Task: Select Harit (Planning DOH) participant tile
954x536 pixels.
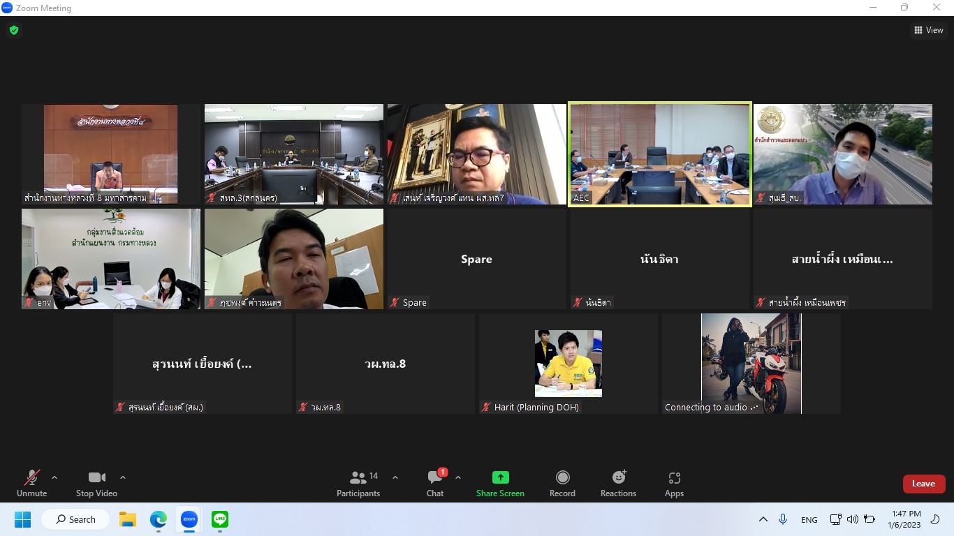Action: point(568,364)
